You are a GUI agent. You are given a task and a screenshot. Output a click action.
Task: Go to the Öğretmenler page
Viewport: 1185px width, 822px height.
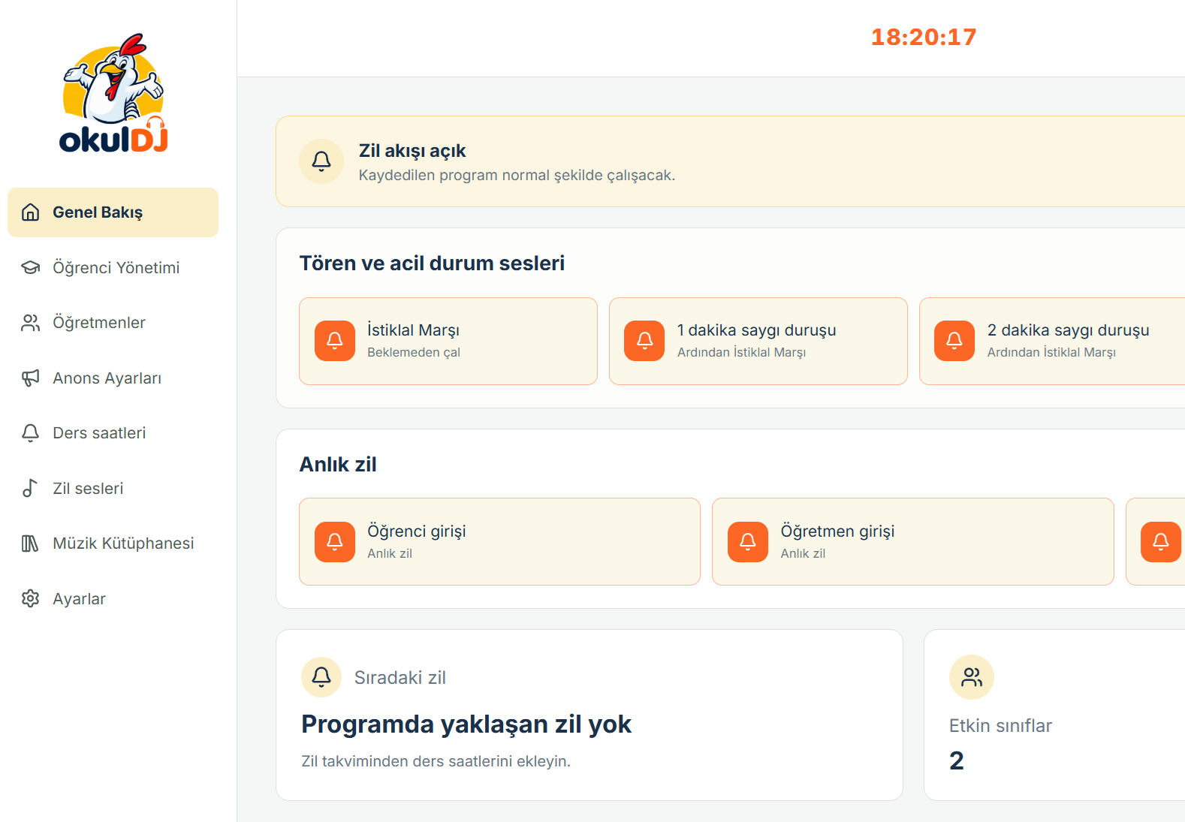113,323
